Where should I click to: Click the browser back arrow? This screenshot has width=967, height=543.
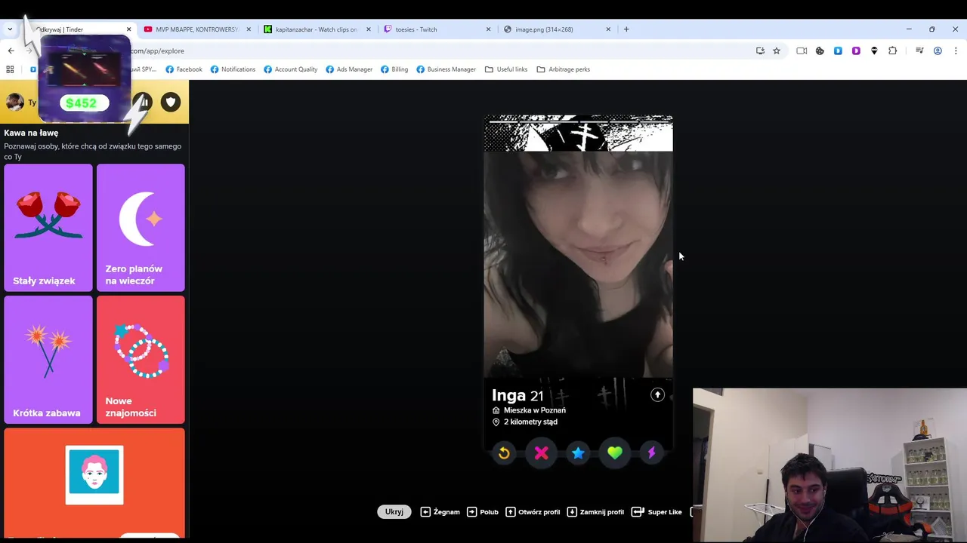click(11, 51)
